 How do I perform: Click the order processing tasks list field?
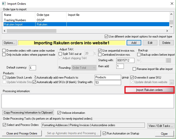tap(93, 125)
